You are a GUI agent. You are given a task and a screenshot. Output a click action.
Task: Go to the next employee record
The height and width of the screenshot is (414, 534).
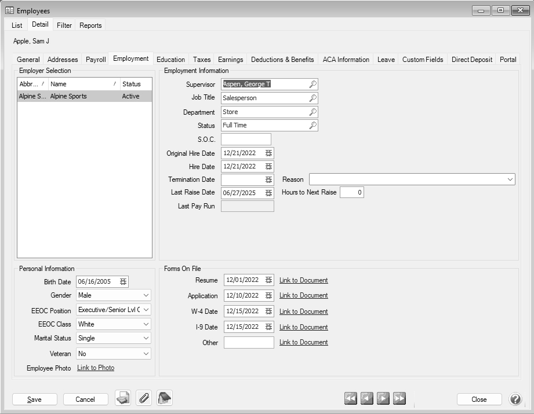point(383,398)
